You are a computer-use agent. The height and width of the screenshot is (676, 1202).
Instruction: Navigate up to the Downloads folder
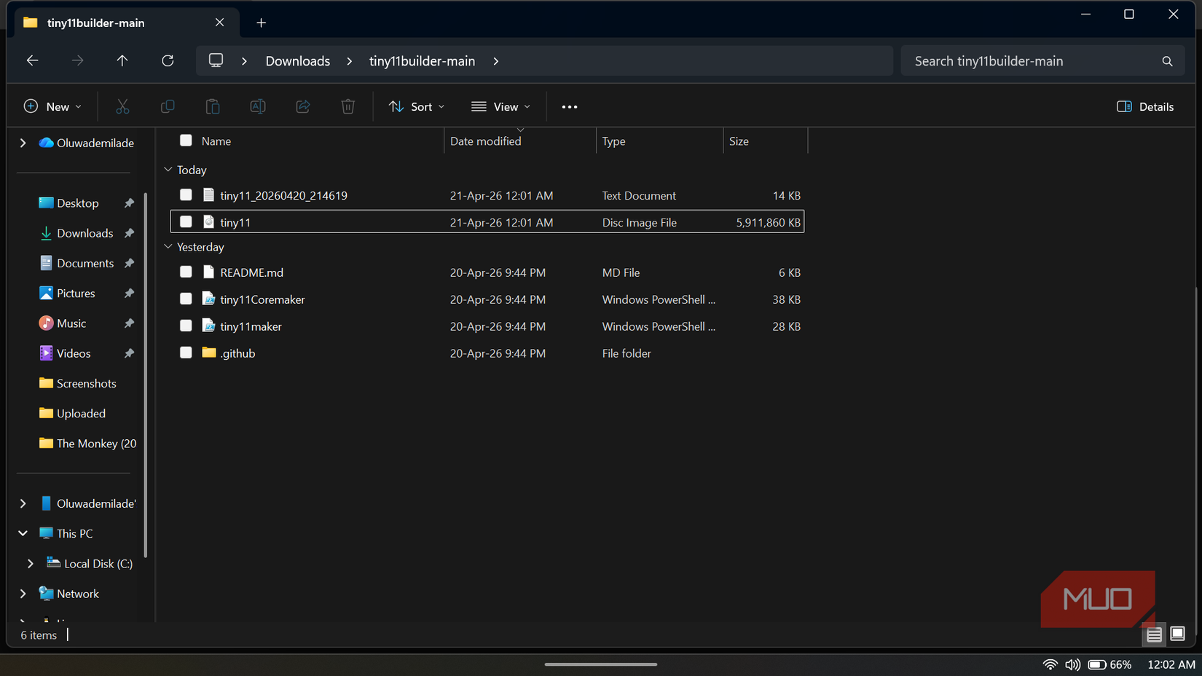(x=122, y=60)
